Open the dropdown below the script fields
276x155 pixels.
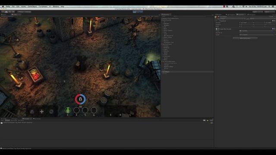coord(257,34)
